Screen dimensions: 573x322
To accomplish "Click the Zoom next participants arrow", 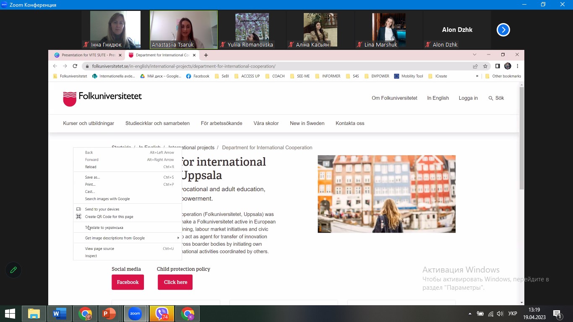I will 503,30.
